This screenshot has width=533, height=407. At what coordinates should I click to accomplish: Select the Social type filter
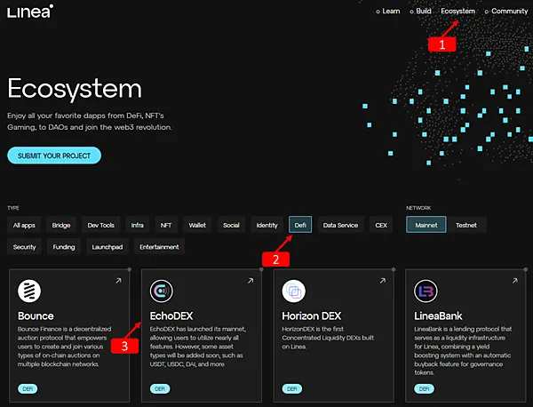click(x=231, y=225)
